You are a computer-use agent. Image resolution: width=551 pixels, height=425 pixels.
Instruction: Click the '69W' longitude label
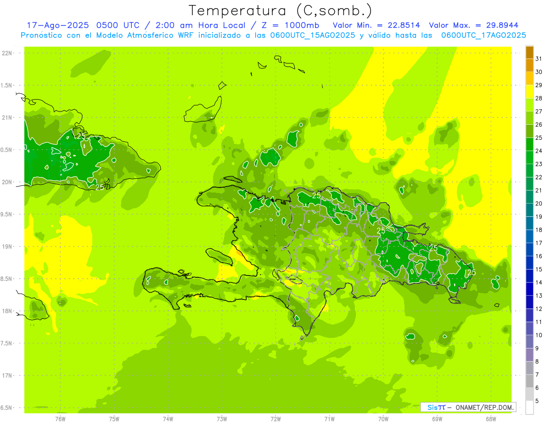(x=437, y=419)
